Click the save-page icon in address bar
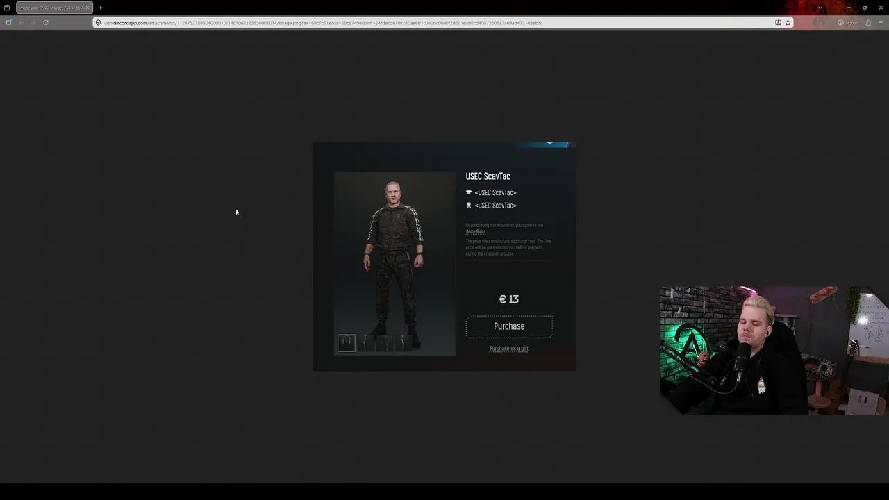The image size is (889, 500). (778, 22)
